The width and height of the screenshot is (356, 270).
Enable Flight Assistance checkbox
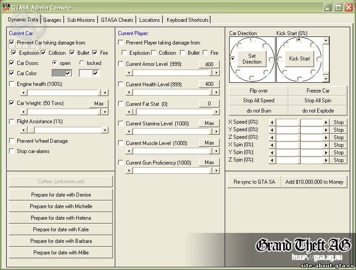click(12, 121)
